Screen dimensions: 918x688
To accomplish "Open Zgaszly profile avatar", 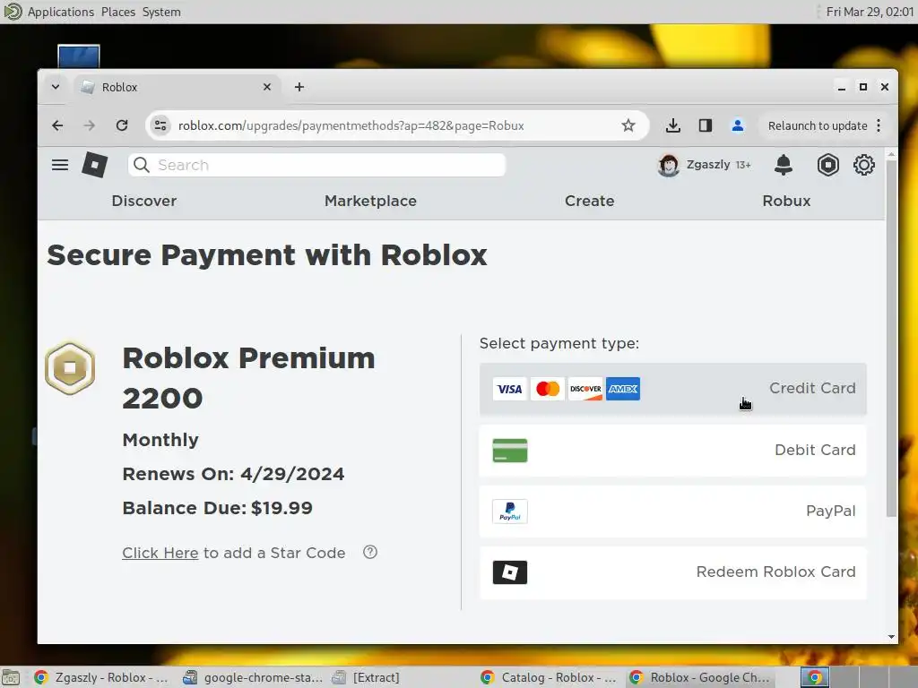I will (x=668, y=165).
